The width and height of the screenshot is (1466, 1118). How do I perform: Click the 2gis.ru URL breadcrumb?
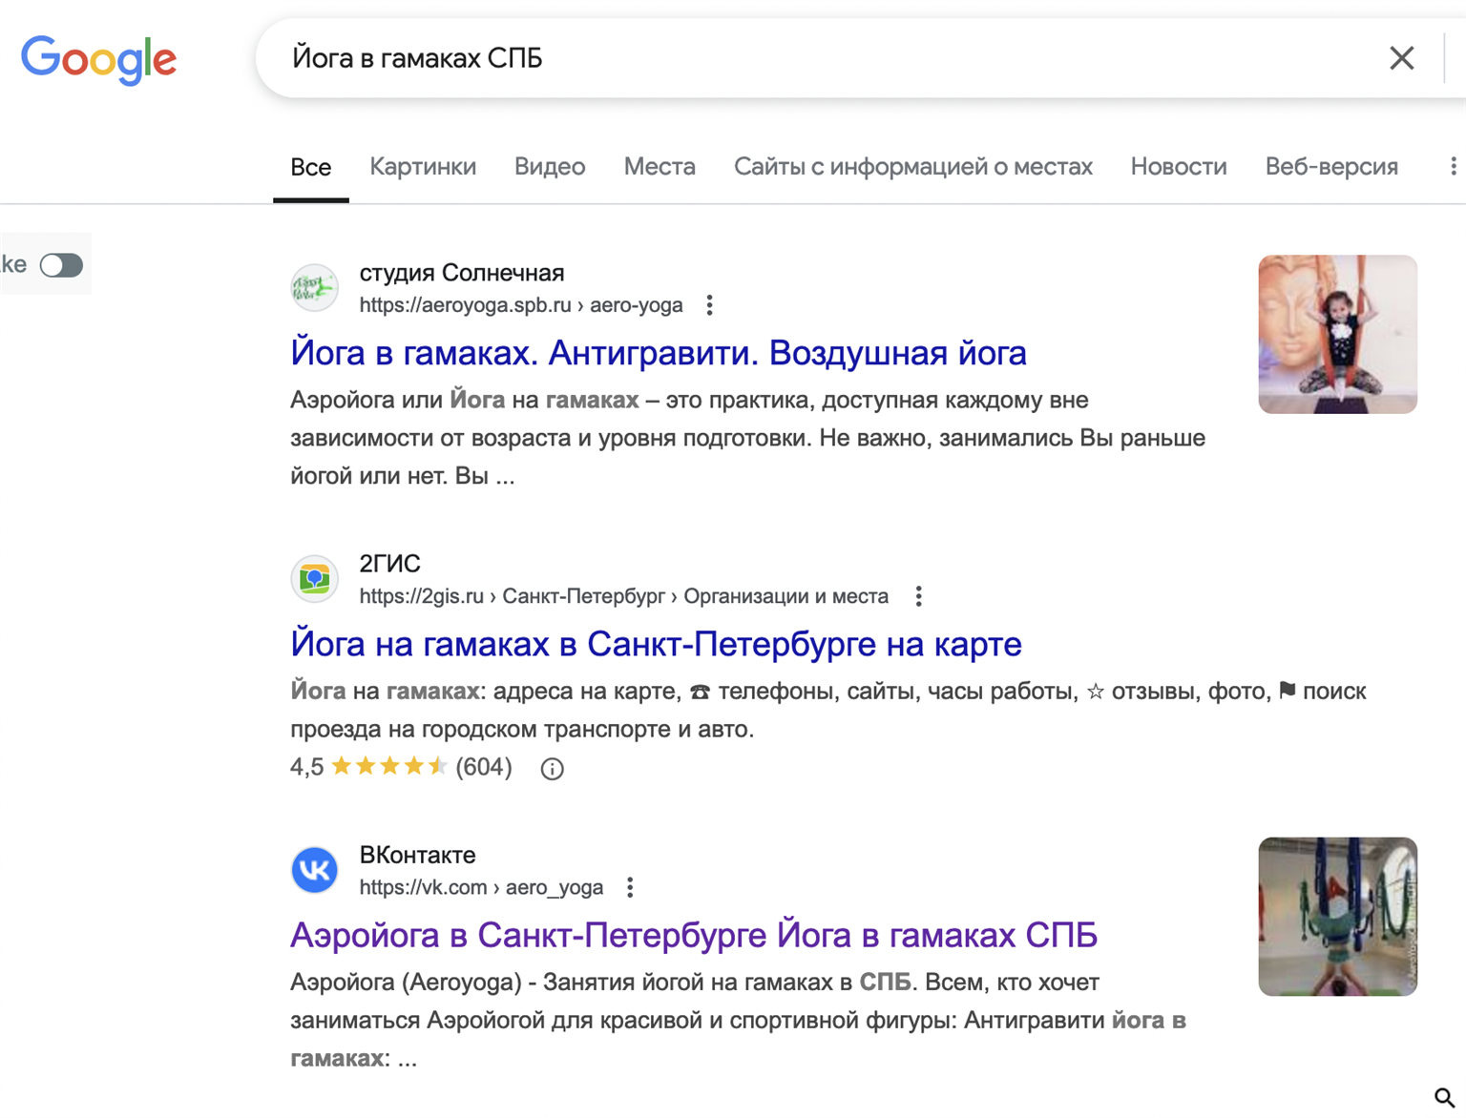click(624, 596)
